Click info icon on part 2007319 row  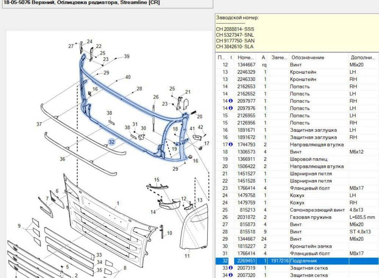point(231,268)
